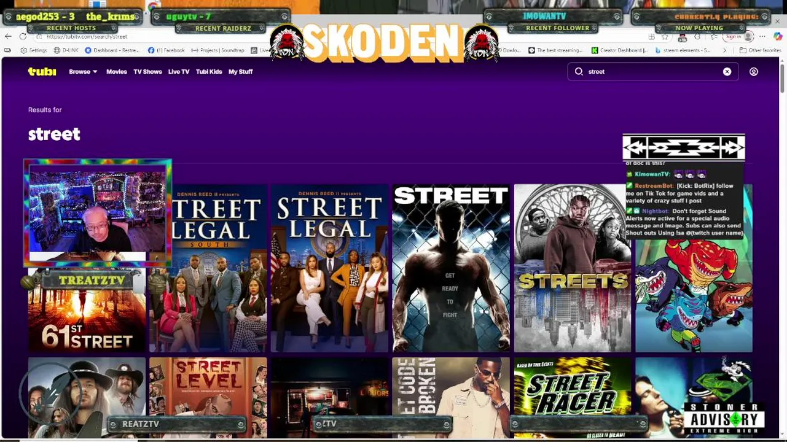This screenshot has width=787, height=442.
Task: Click the search magnifier icon
Action: click(x=579, y=72)
